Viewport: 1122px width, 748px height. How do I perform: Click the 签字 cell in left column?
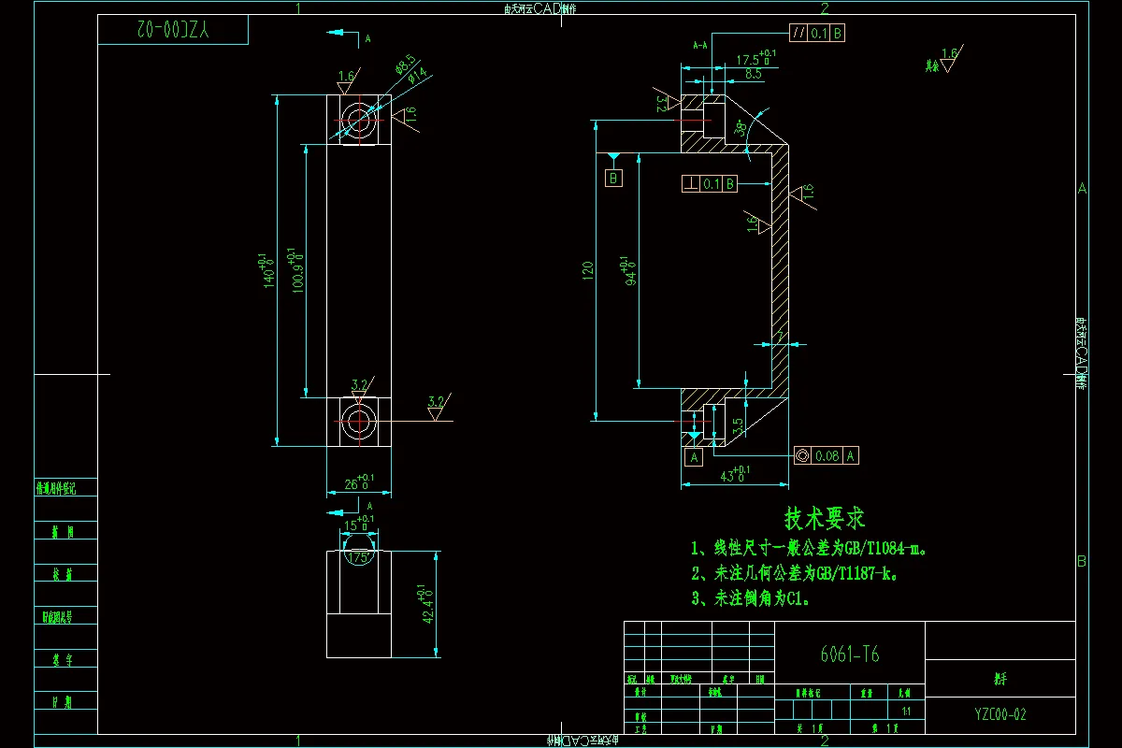(x=65, y=659)
